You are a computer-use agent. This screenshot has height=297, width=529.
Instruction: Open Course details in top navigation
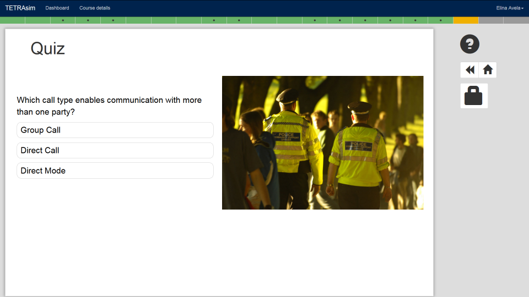(95, 8)
